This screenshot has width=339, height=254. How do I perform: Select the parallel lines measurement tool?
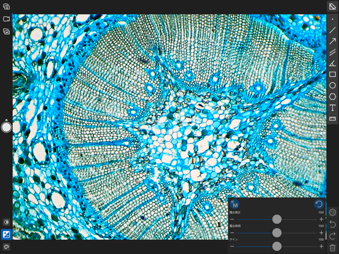[x=332, y=52]
